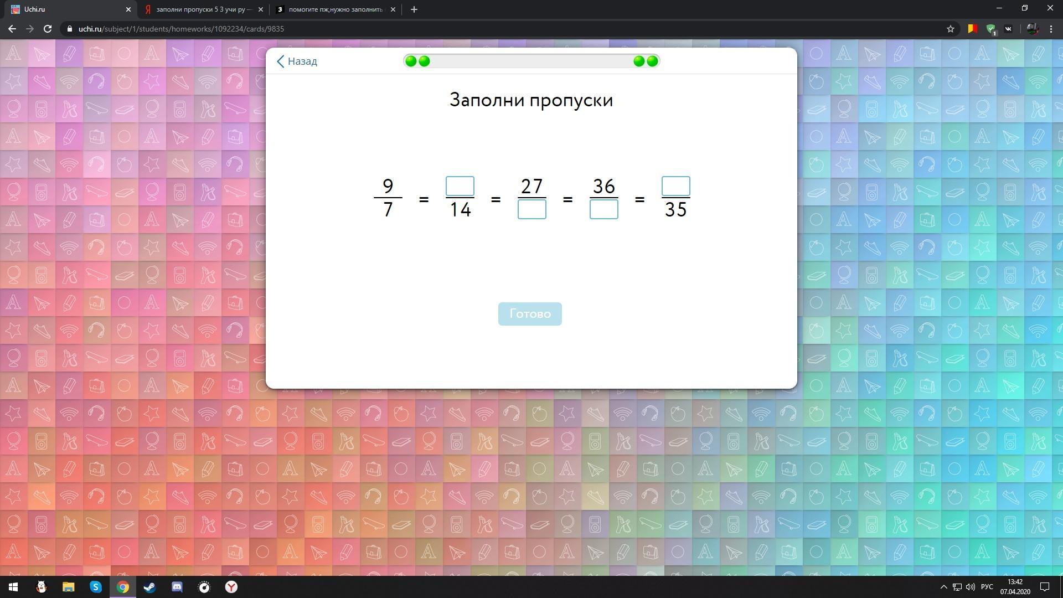Show hidden system tray icons
The width and height of the screenshot is (1063, 598).
pyautogui.click(x=943, y=587)
